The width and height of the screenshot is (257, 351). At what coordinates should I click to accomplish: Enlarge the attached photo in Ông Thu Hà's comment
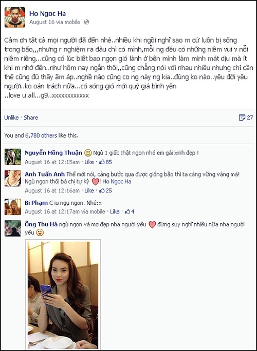[63, 295]
